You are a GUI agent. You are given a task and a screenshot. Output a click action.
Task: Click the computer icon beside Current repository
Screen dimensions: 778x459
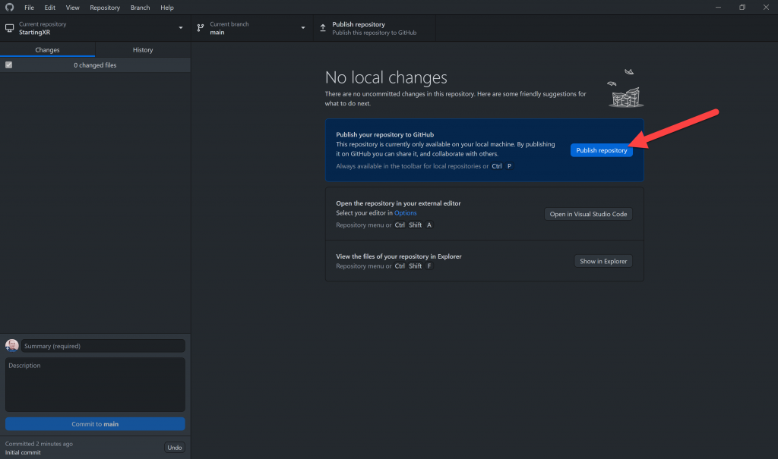tap(9, 28)
